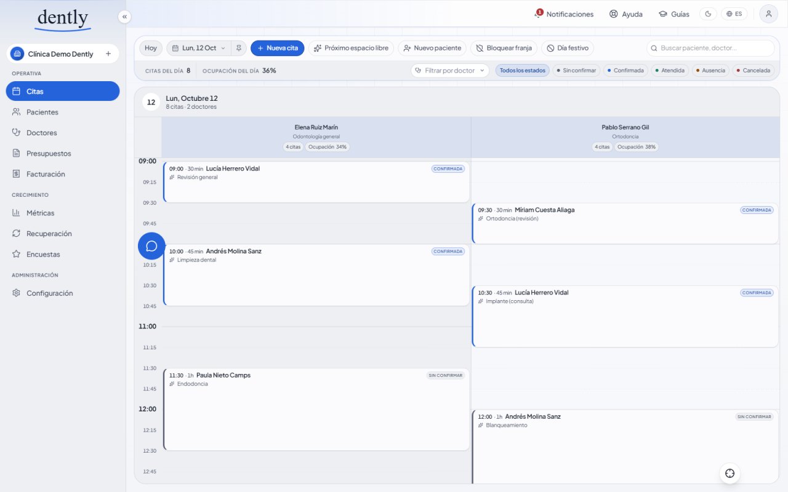Screen dimensions: 788x492
Task: Expand the Filtrar por doctor dropdown
Action: tap(450, 71)
